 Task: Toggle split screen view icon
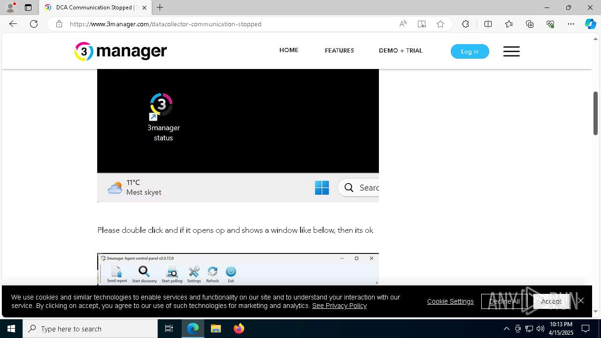[x=488, y=24]
